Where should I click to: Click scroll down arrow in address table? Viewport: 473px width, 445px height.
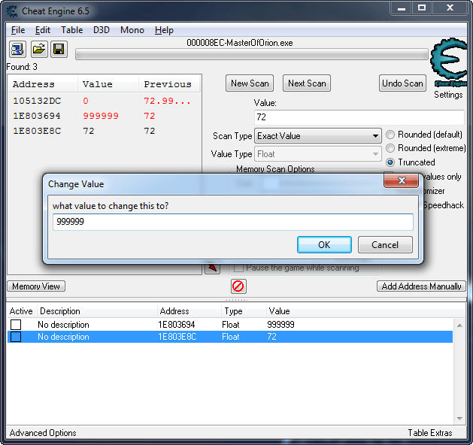point(459,419)
